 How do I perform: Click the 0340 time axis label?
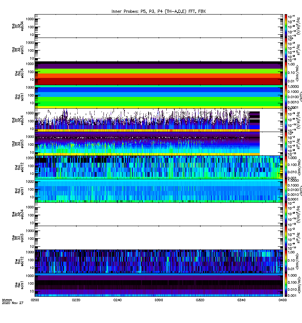pos(241,300)
